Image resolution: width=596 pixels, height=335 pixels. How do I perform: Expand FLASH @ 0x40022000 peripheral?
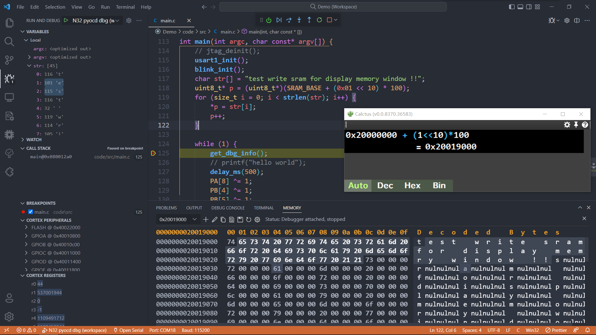pyautogui.click(x=26, y=227)
